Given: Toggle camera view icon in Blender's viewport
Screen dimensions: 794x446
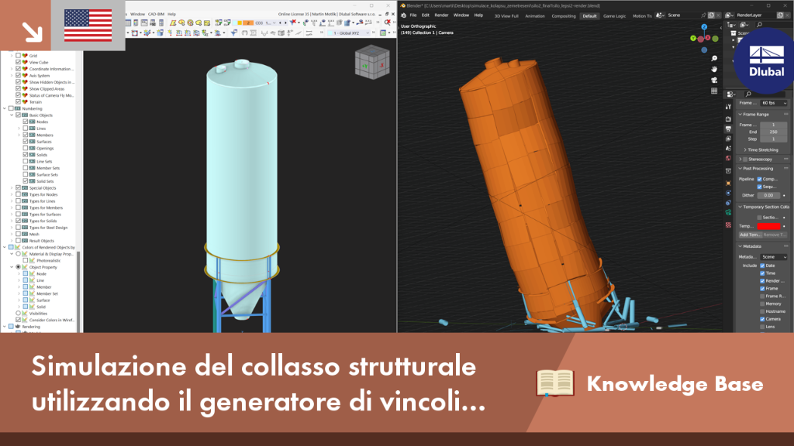Looking at the screenshot, I should click(714, 81).
